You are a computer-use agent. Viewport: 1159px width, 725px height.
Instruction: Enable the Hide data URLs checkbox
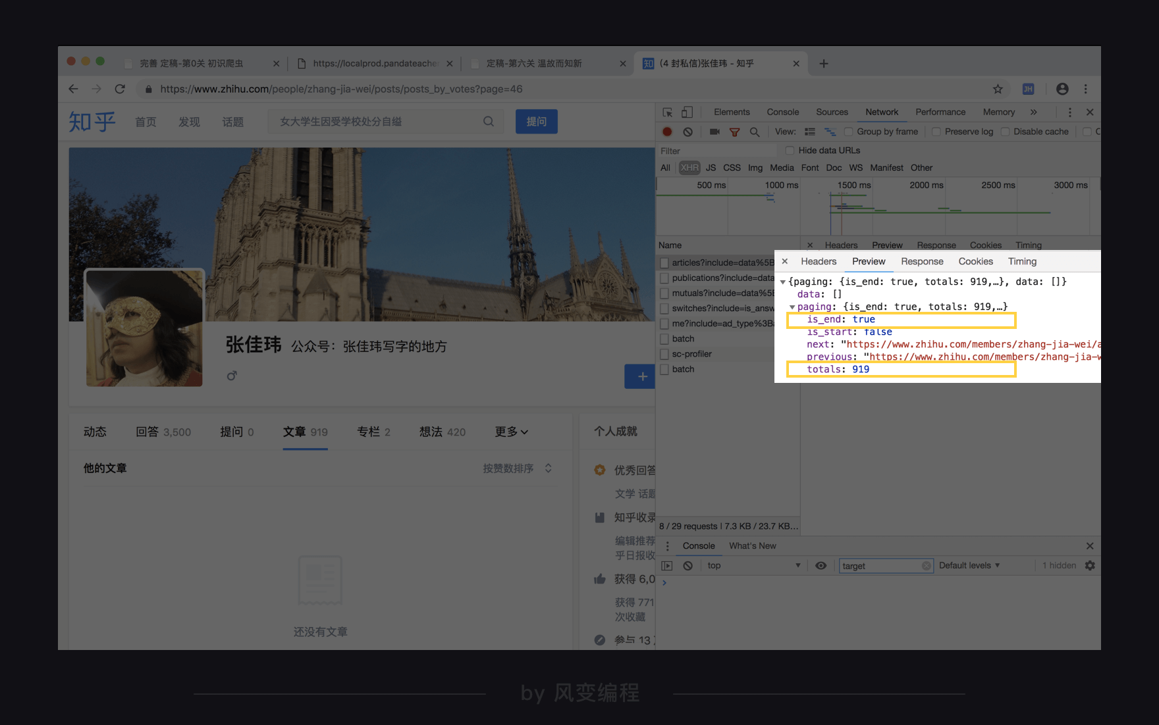click(x=790, y=150)
